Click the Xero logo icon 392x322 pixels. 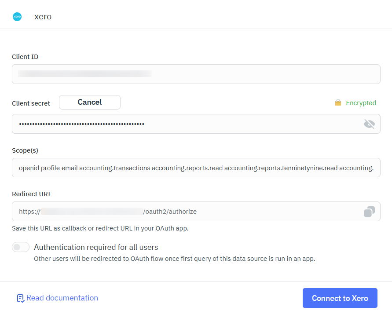pyautogui.click(x=17, y=17)
